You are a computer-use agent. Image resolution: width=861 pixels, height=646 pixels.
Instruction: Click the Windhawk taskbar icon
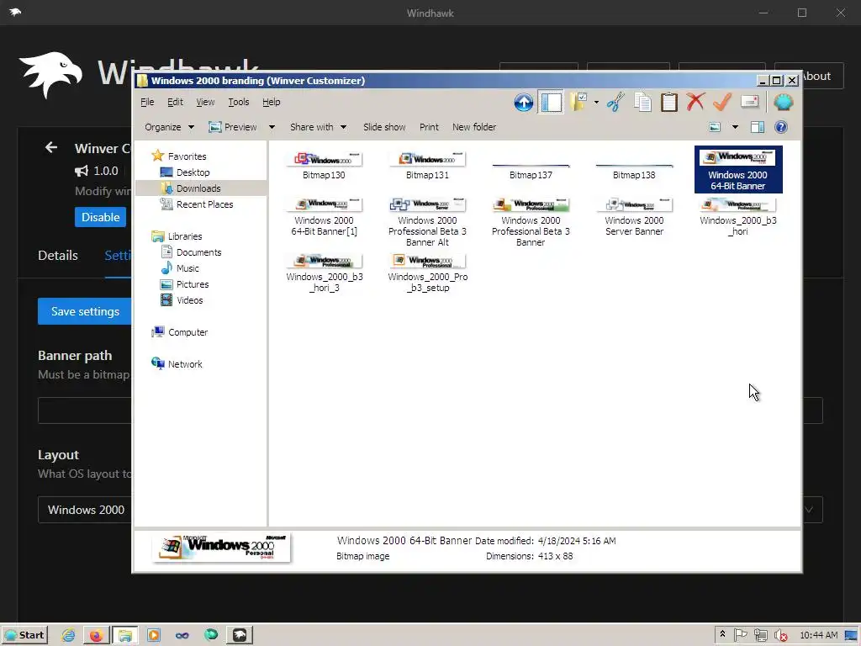[x=240, y=635]
